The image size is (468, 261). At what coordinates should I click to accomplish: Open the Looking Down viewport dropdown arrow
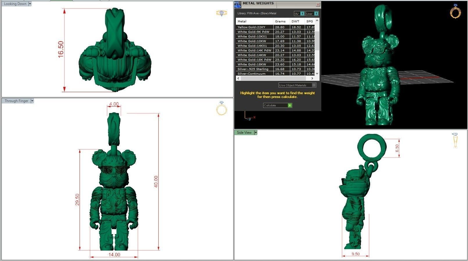click(x=30, y=4)
